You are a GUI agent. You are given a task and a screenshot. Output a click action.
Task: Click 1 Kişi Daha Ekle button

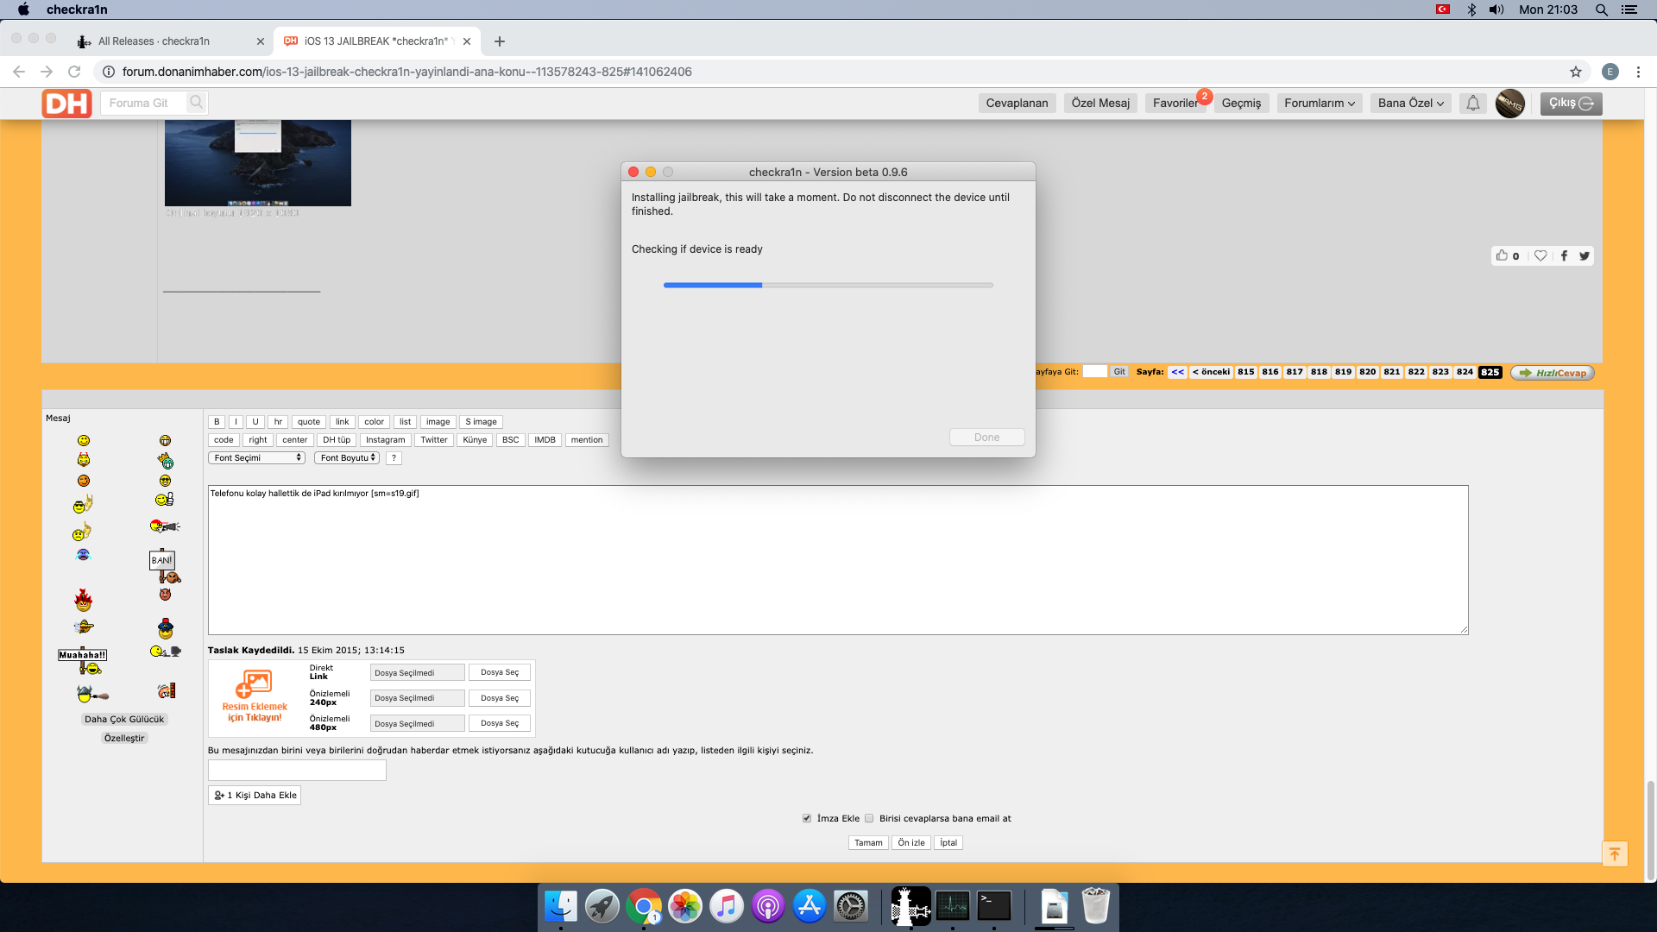(x=255, y=796)
